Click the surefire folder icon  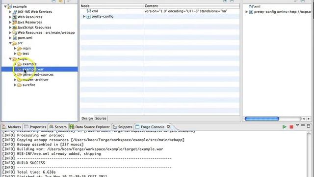coord(20,85)
